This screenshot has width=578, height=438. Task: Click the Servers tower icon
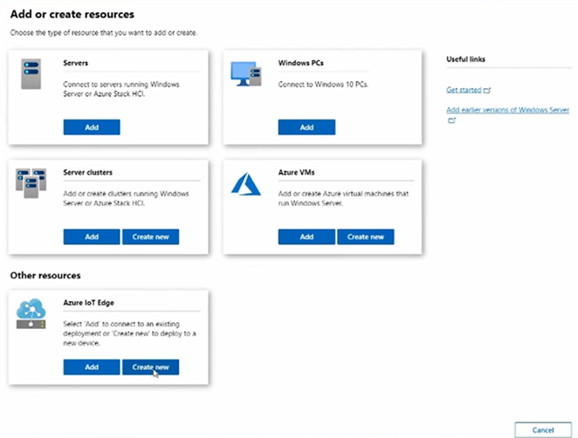(x=31, y=74)
